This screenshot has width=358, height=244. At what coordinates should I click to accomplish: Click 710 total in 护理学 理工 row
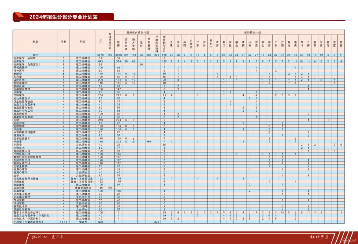[x=100, y=142]
